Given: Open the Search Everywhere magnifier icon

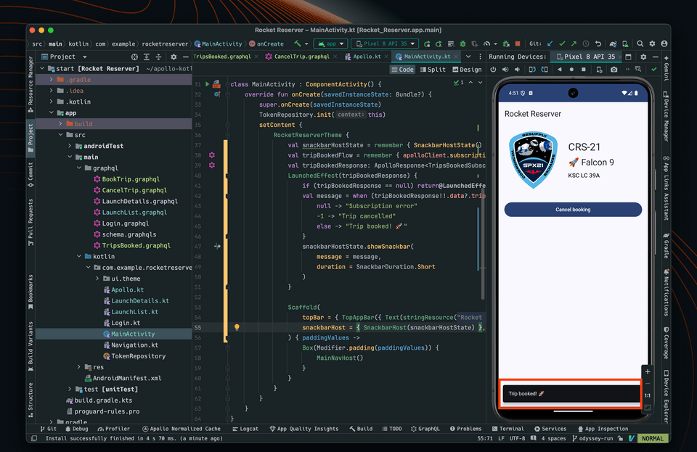Looking at the screenshot, I should 640,44.
